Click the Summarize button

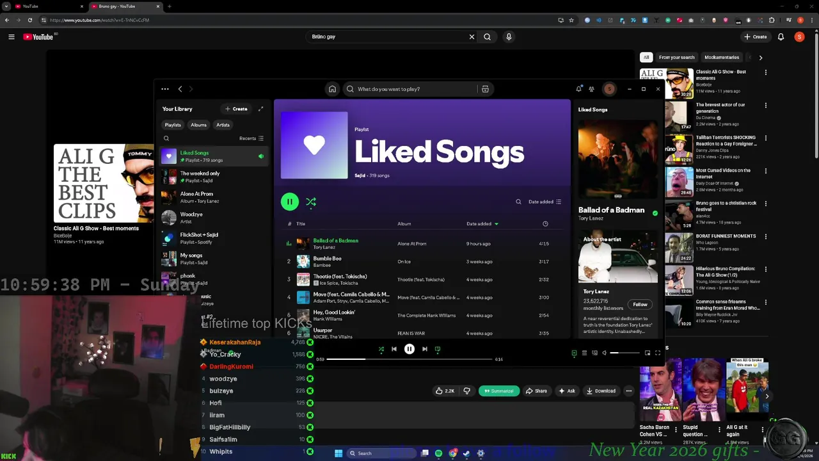(x=498, y=391)
